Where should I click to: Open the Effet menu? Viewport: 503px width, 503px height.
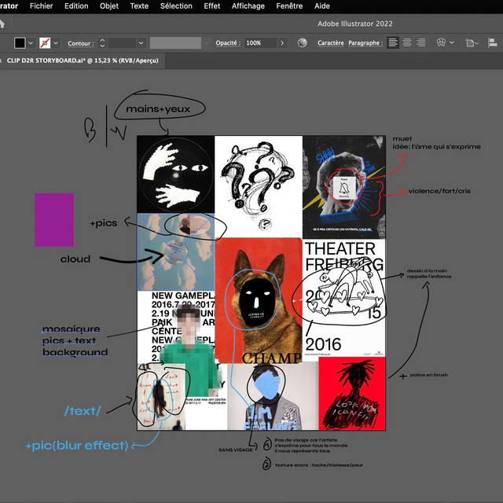(212, 6)
